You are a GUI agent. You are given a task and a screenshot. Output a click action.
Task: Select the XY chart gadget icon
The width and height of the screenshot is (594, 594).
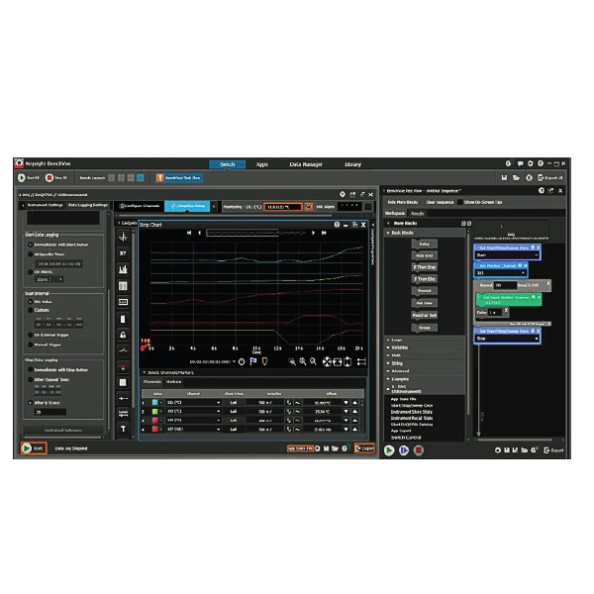coord(124,253)
